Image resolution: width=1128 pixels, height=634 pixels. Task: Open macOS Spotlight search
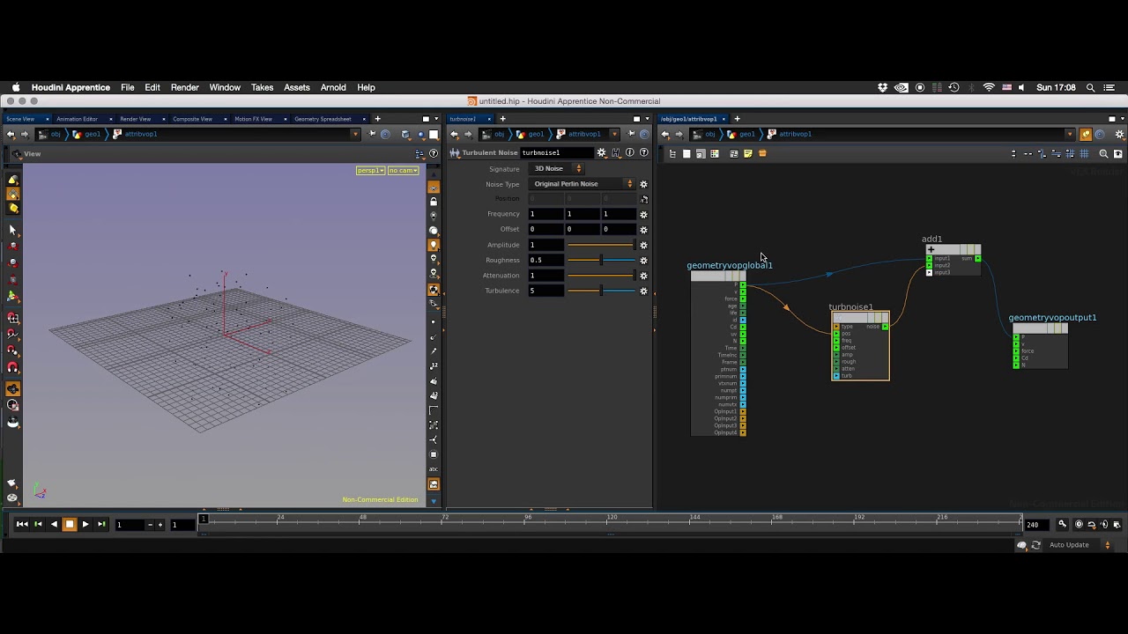(1091, 87)
